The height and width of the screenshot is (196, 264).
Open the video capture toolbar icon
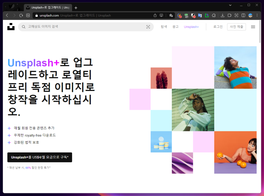click(229, 15)
